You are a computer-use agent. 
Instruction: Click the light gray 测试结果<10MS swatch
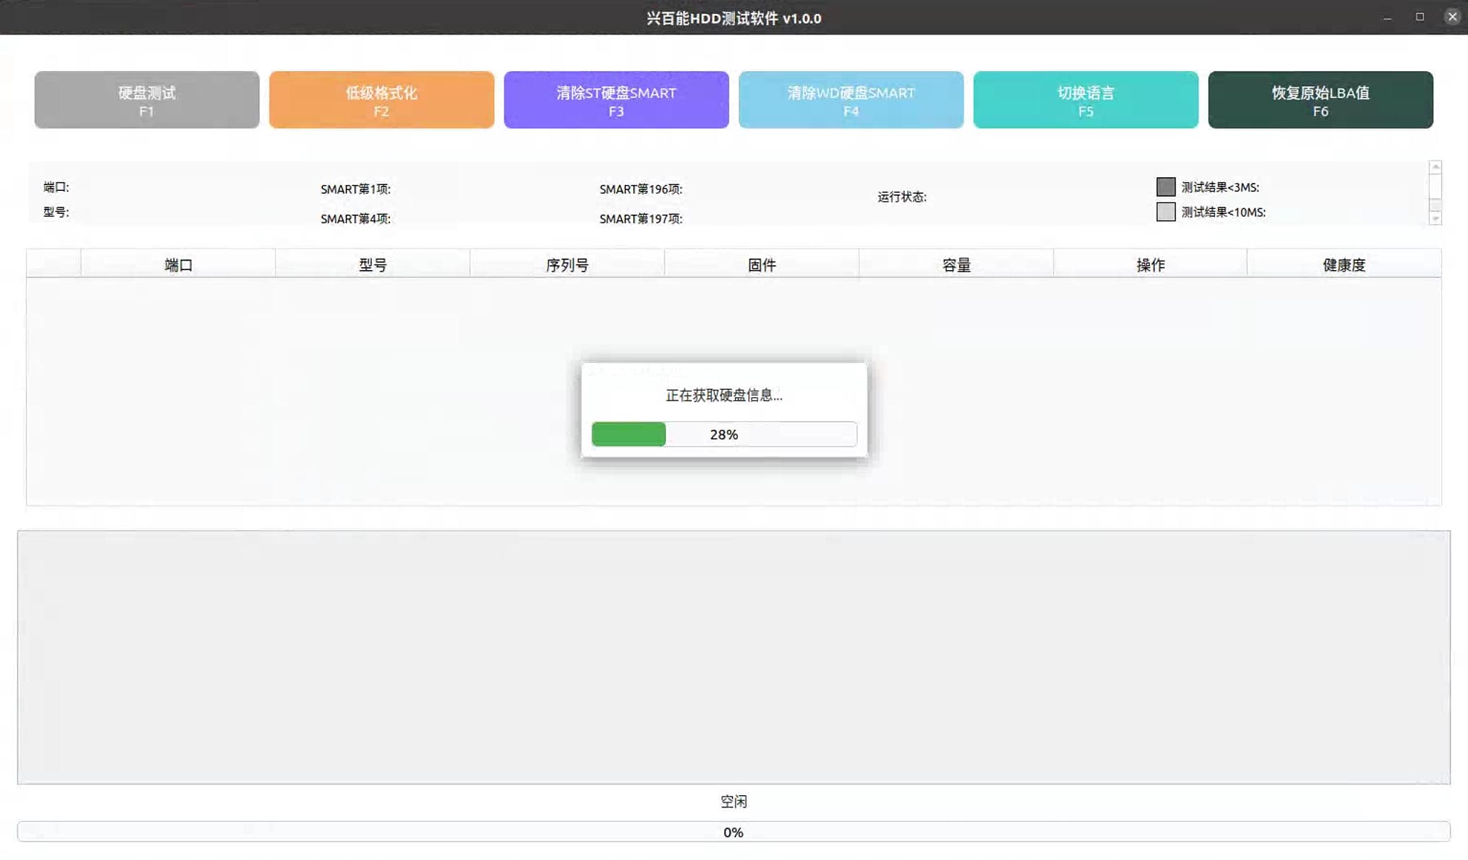point(1165,212)
